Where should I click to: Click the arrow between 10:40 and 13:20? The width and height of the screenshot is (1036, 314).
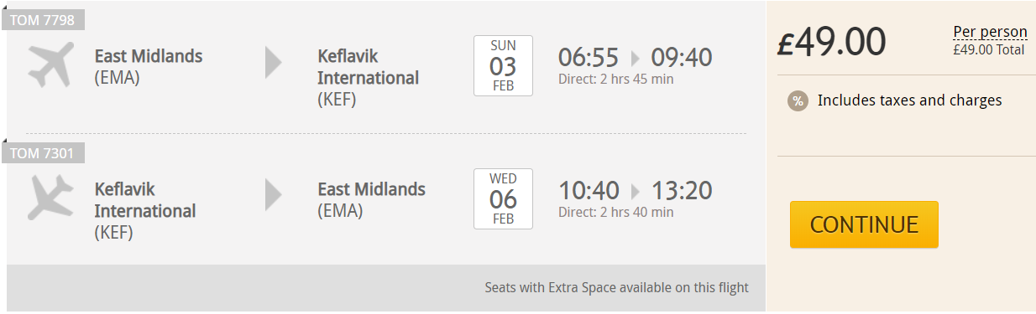coord(636,190)
